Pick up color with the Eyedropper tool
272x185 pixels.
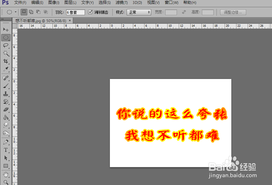6,69
